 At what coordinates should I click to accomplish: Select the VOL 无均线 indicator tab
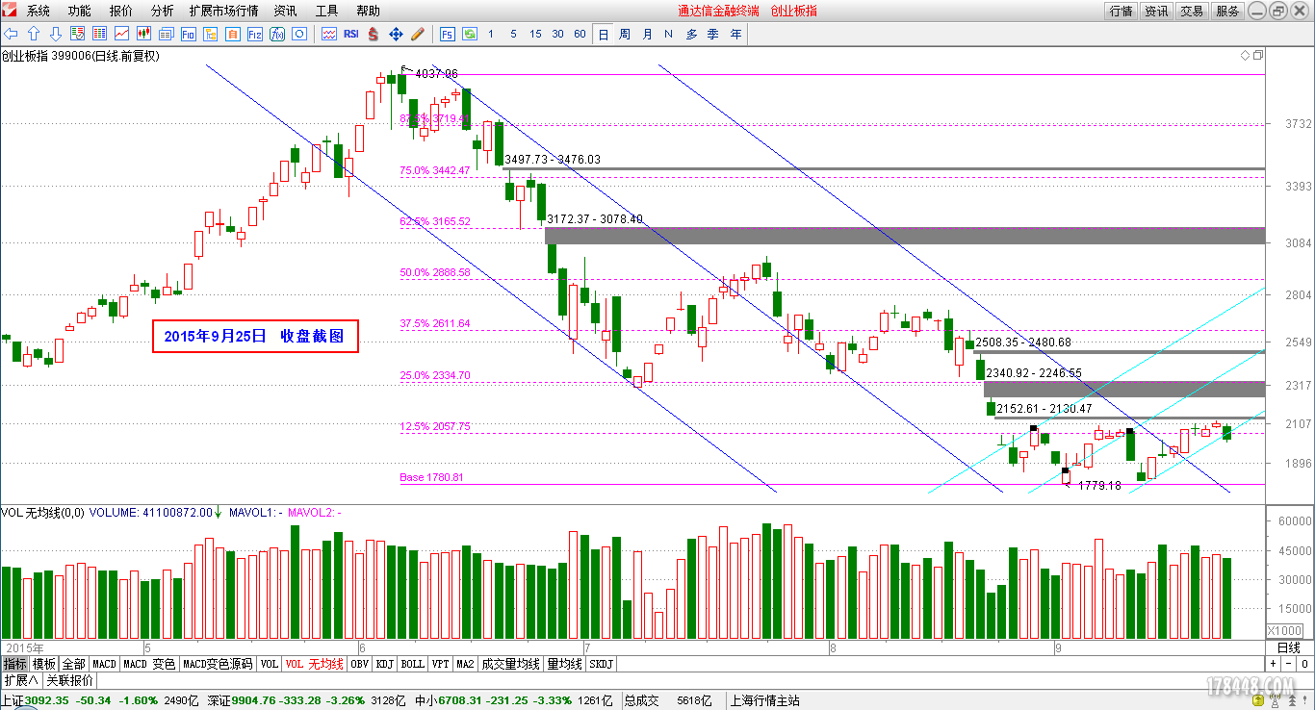314,664
